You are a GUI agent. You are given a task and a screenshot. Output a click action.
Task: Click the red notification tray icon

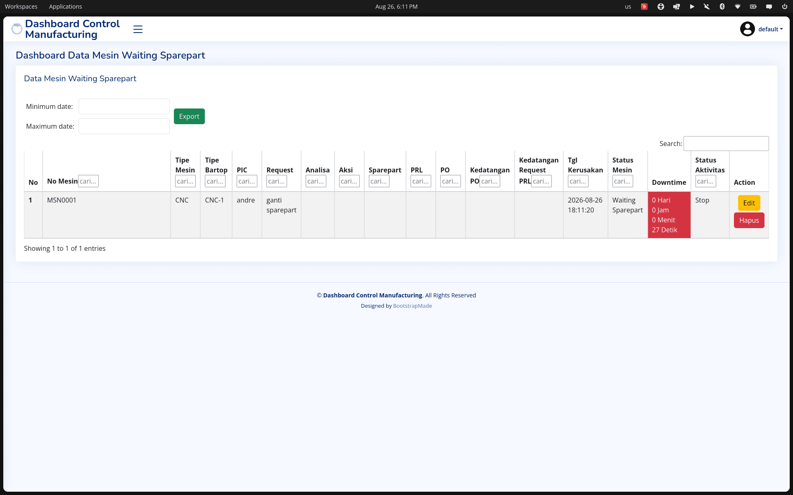click(644, 7)
